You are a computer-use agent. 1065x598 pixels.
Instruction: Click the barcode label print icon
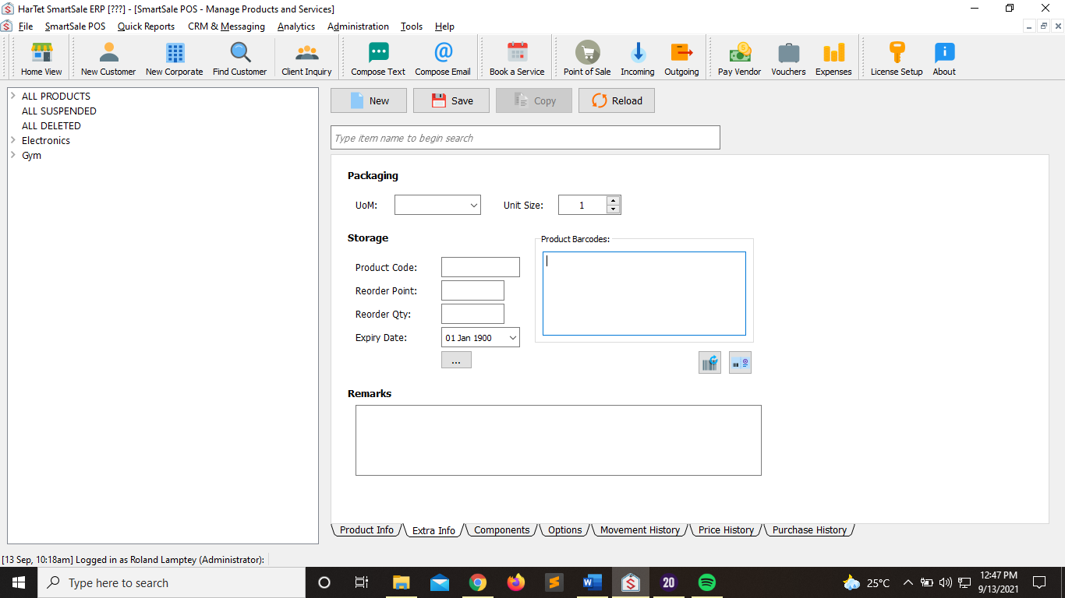click(x=740, y=363)
